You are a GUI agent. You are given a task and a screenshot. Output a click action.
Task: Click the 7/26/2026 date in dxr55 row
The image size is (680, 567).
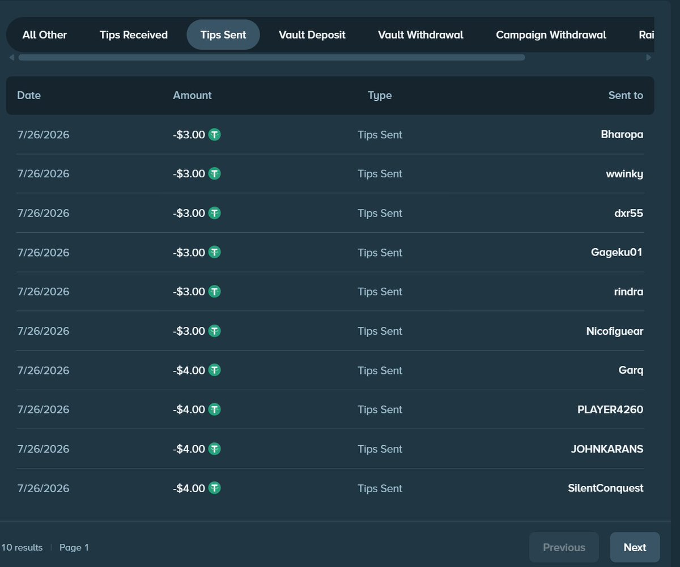tap(43, 213)
